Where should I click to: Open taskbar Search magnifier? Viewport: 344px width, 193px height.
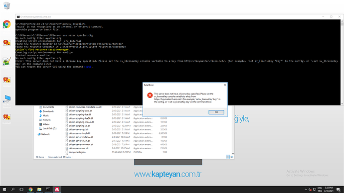tap(13, 190)
